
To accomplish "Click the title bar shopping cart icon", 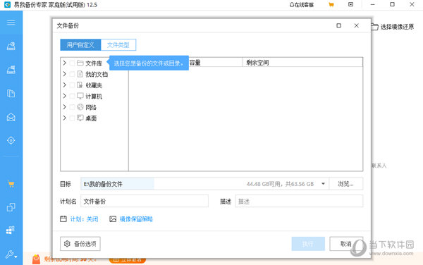I will pyautogui.click(x=331, y=5).
